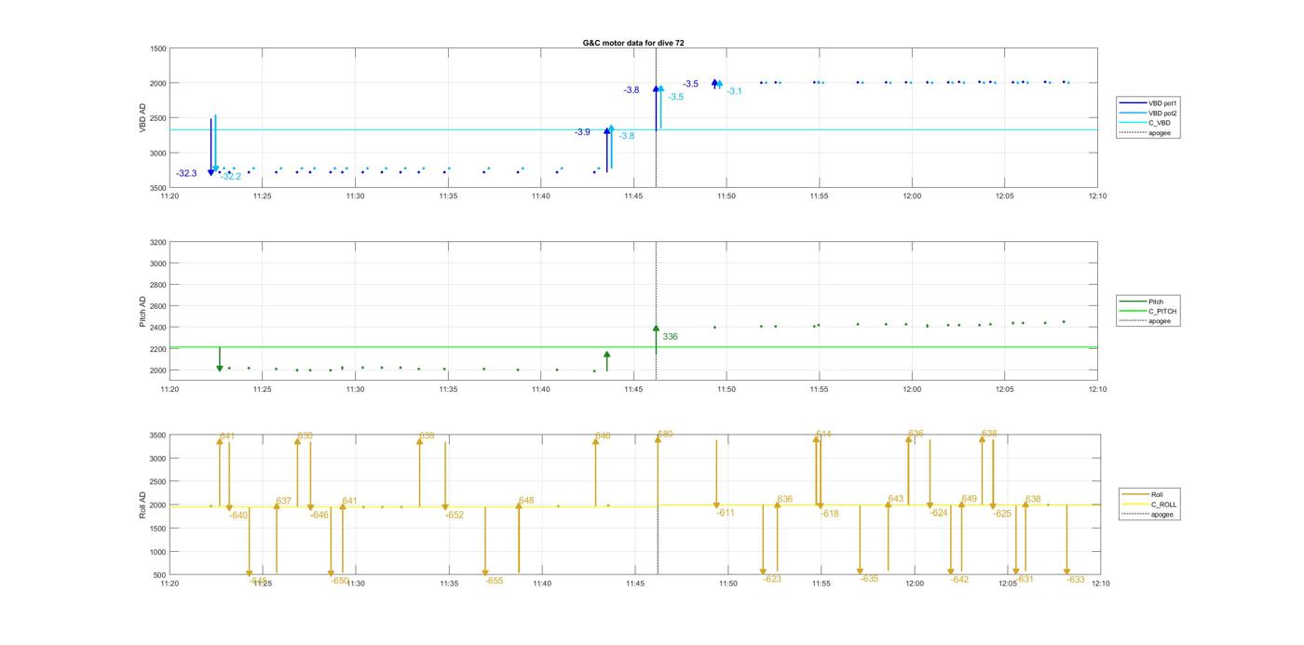Screen dimensions: 1304x645
Task: Click the "648" roll data label
Action: click(526, 501)
